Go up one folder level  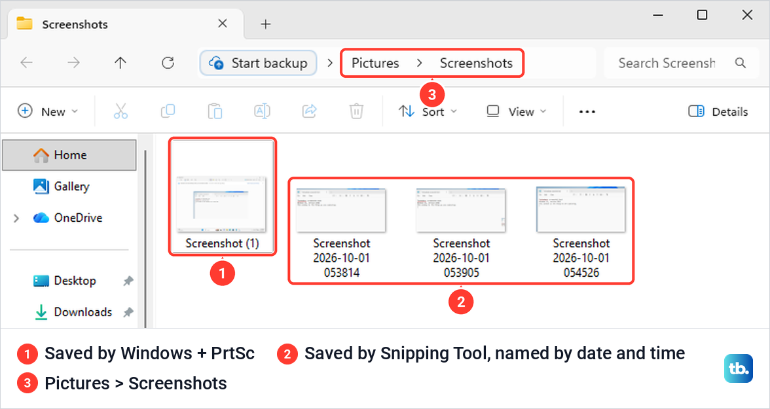pyautogui.click(x=120, y=63)
